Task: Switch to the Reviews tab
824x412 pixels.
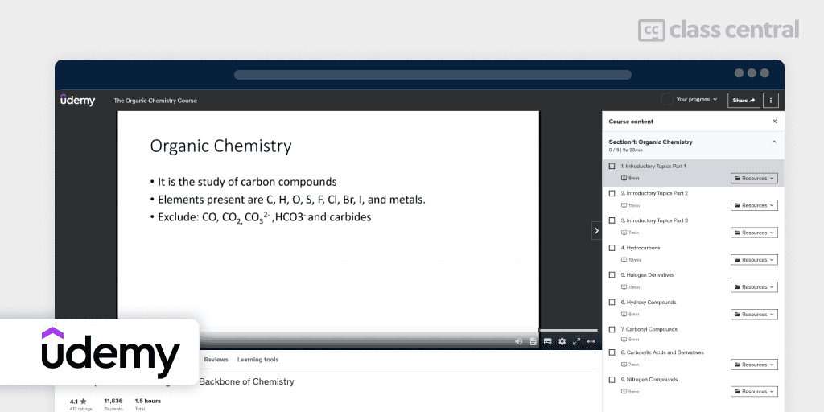Action: click(216, 360)
